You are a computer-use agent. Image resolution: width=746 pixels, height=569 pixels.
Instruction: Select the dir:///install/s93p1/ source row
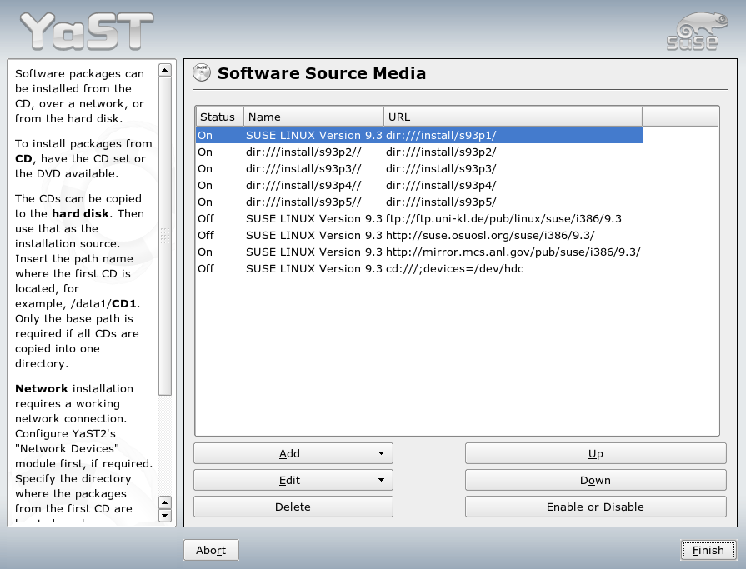pyautogui.click(x=419, y=135)
